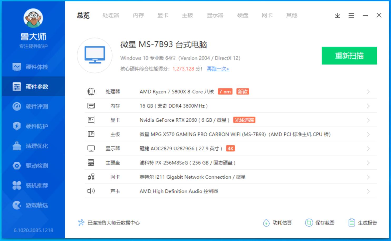Expand the 主板 X570 motherboard row details

(x=368, y=134)
